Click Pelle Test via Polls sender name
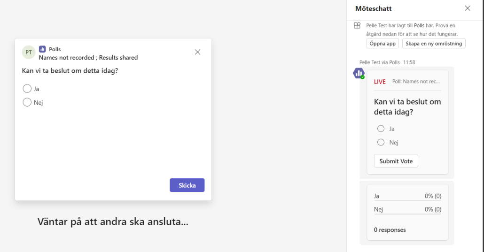Image resolution: width=484 pixels, height=252 pixels. coord(379,62)
